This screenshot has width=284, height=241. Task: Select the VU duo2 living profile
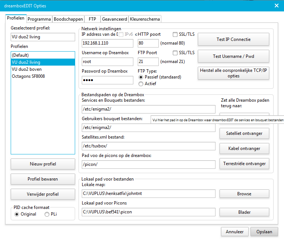pyautogui.click(x=43, y=62)
